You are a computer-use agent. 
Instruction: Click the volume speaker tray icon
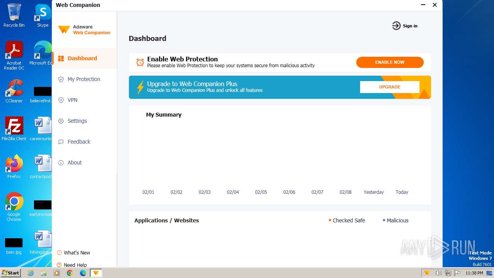point(438,273)
